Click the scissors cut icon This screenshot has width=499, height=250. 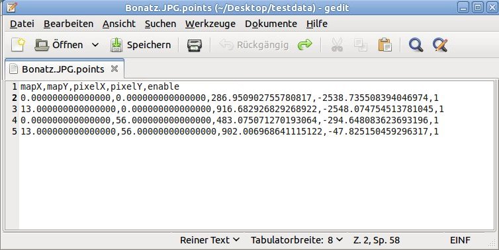pos(337,45)
